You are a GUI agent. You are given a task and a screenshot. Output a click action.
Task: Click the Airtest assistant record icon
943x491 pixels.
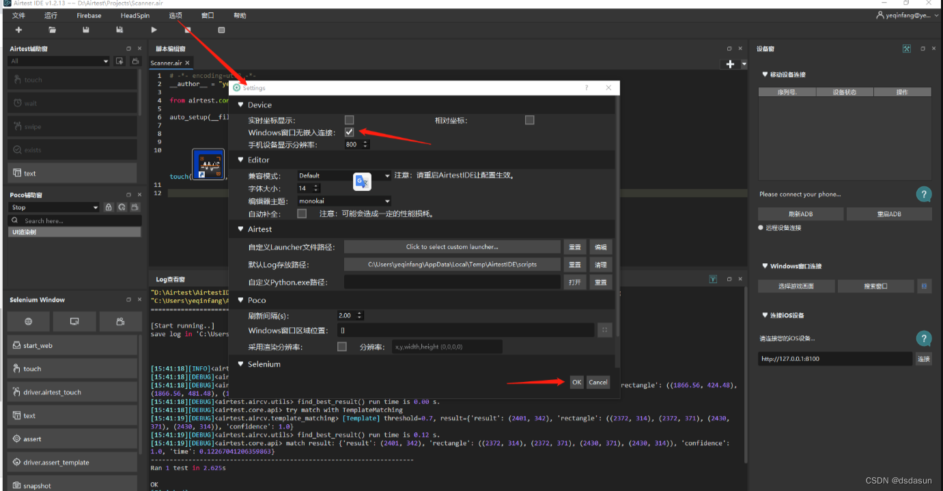tap(136, 61)
